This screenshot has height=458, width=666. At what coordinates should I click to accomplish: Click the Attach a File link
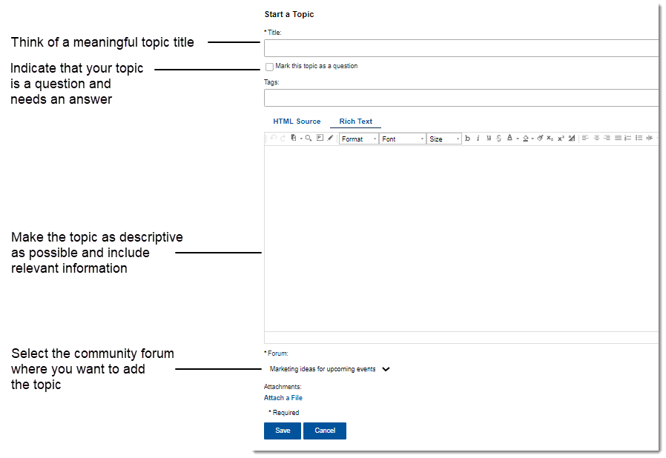(x=283, y=397)
